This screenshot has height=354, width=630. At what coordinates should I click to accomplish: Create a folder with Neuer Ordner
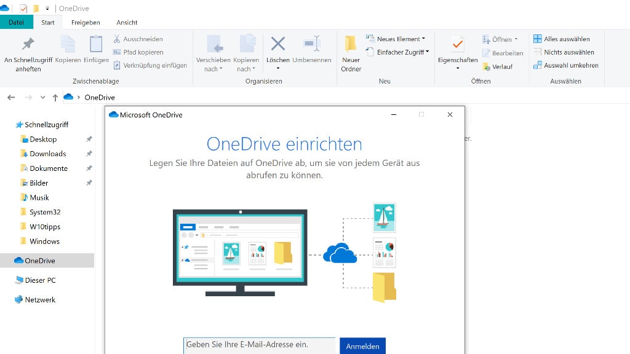tap(350, 53)
